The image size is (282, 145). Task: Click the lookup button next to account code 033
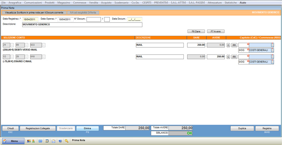point(44,45)
